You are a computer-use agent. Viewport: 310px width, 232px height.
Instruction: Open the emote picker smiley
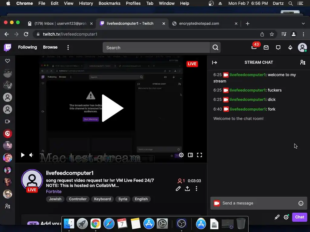click(x=301, y=203)
